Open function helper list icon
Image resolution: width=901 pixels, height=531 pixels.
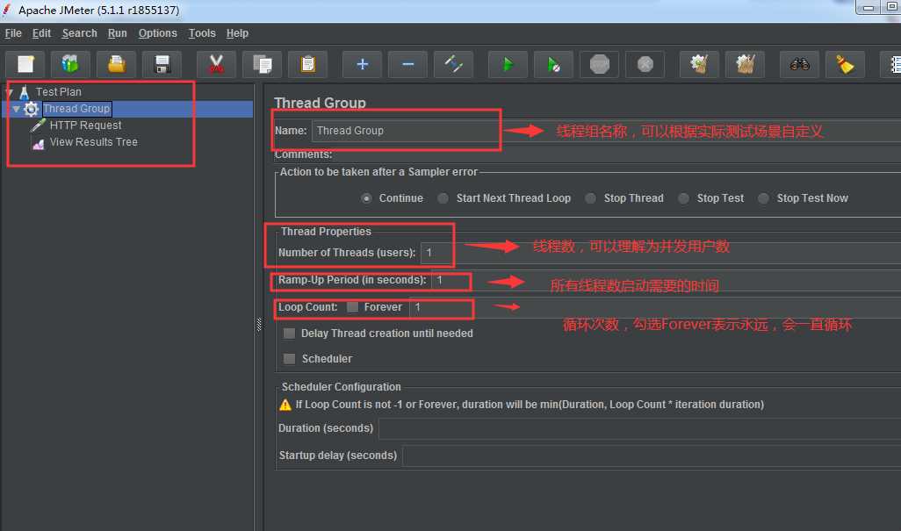point(893,64)
